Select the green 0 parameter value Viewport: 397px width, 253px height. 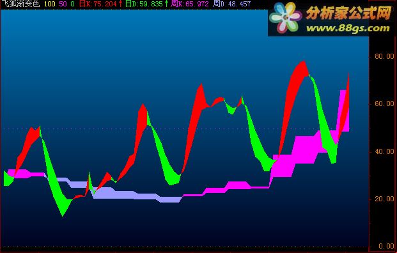click(72, 4)
